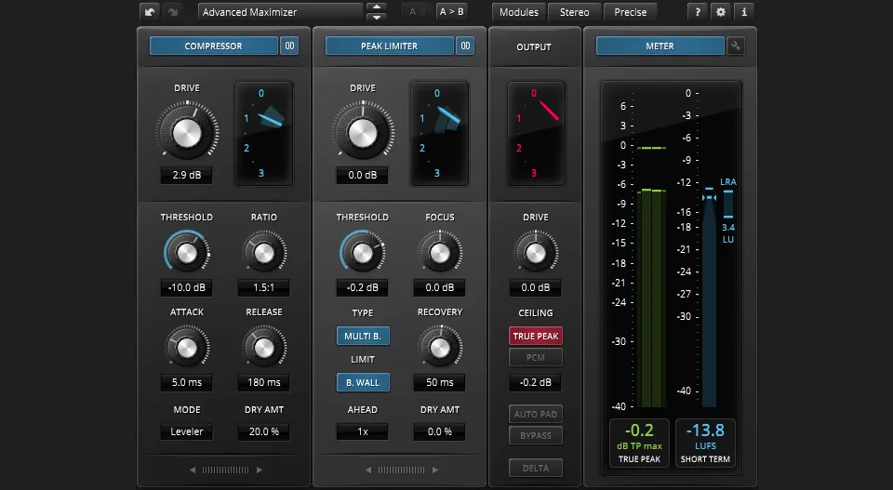Screen dimensions: 893x490
Task: Click the undo arrow icon
Action: click(150, 12)
